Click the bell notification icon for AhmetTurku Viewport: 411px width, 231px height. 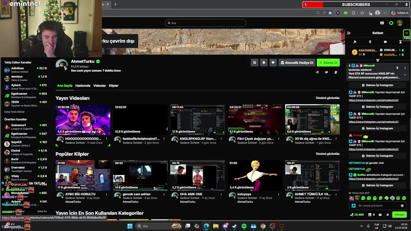coord(264,63)
